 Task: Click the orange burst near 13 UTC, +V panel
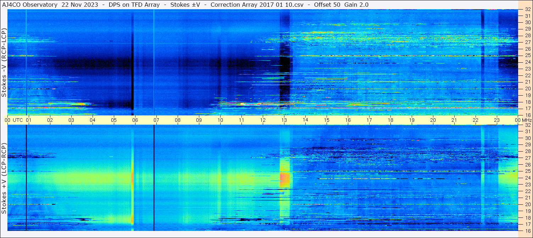coord(285,179)
